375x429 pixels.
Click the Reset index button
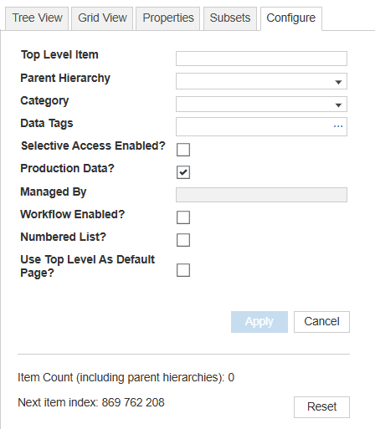coord(321,407)
